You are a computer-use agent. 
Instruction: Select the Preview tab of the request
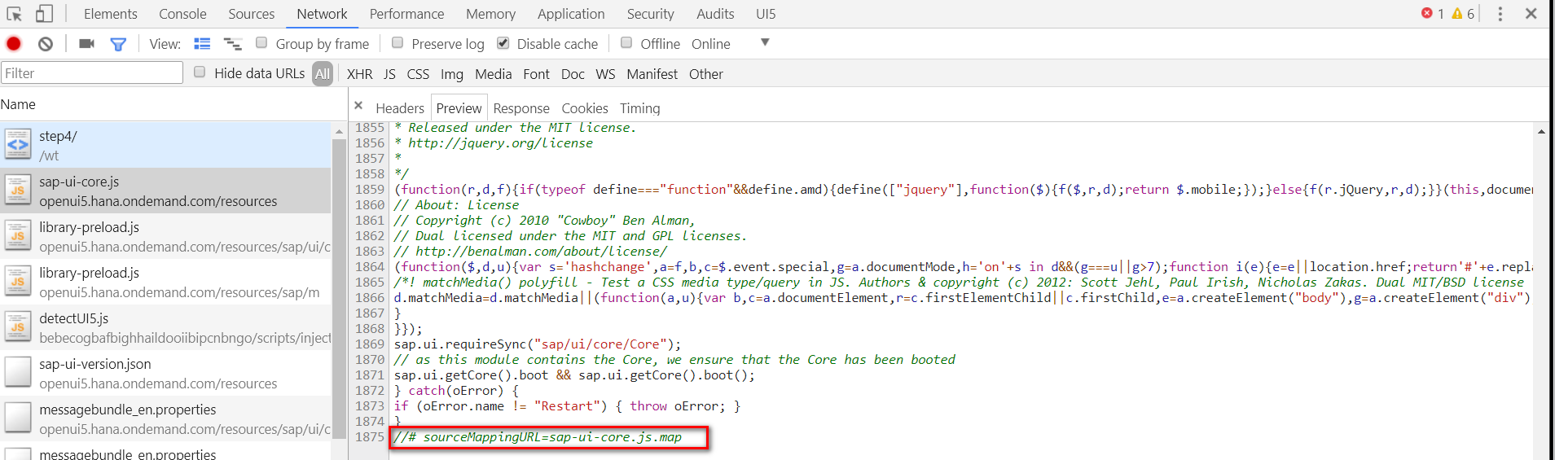coord(459,108)
